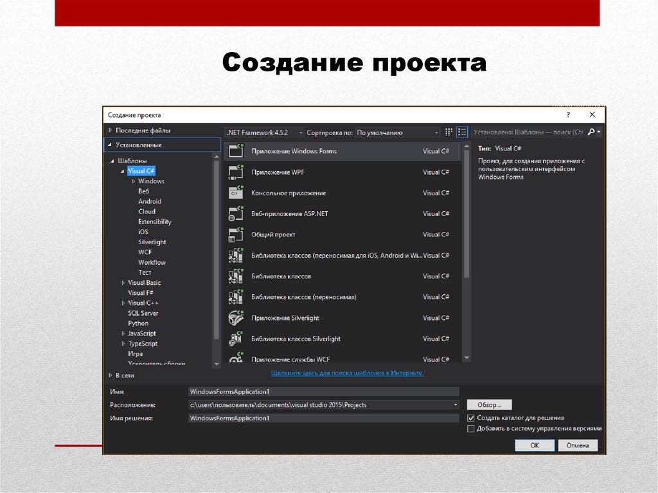
Task: Pick the Библиотека классов Silverlight icon
Action: point(236,339)
